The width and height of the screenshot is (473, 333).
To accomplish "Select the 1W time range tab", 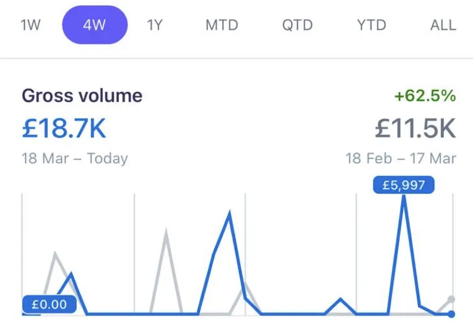I will tap(30, 25).
